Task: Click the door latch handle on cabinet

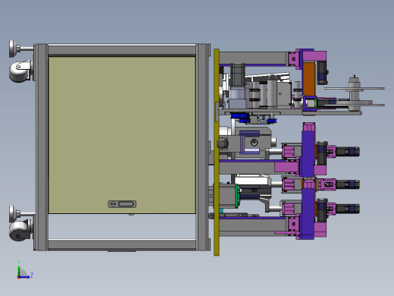Action: point(122,204)
